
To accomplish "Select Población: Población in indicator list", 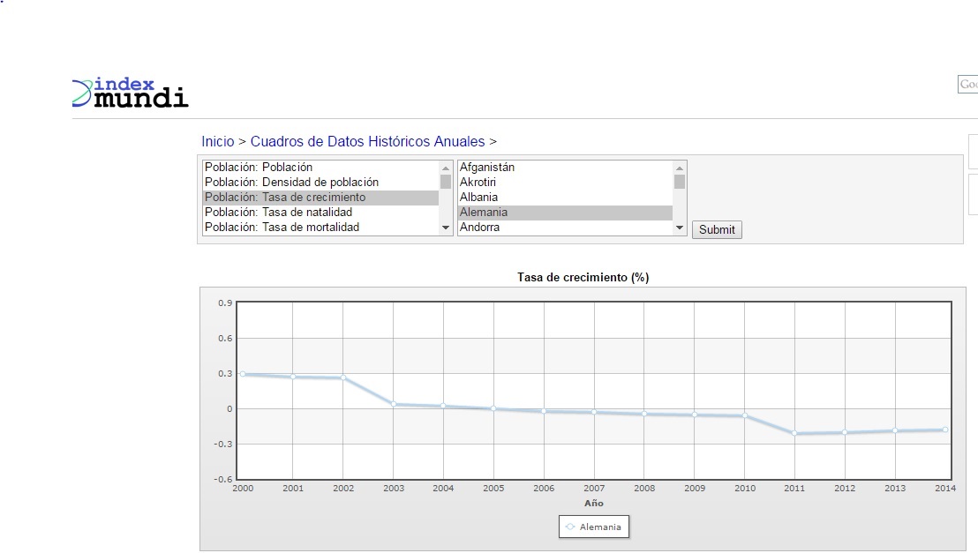I will pos(259,168).
